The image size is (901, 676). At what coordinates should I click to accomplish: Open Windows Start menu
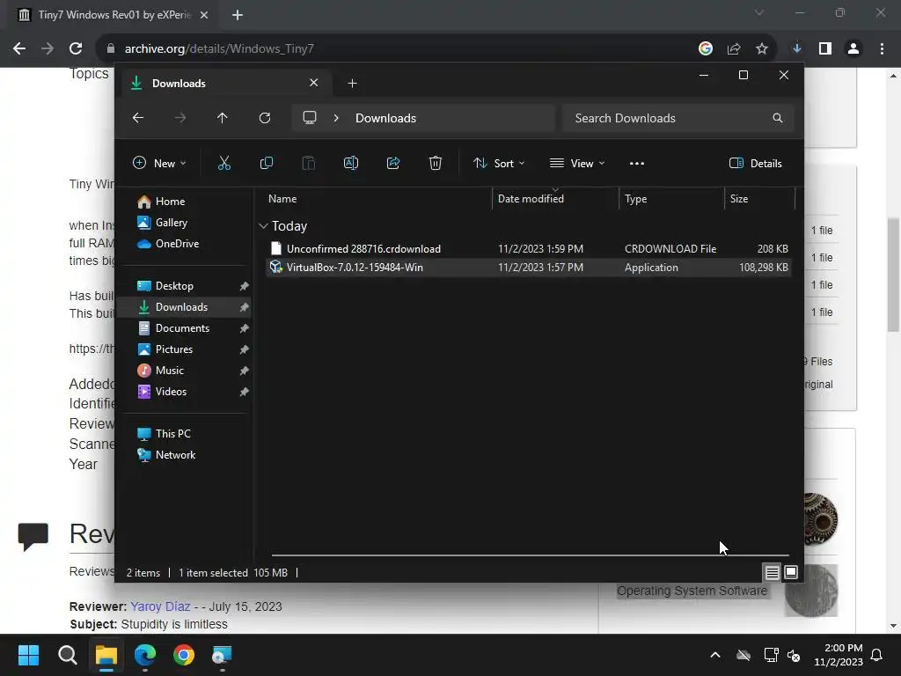click(28, 655)
